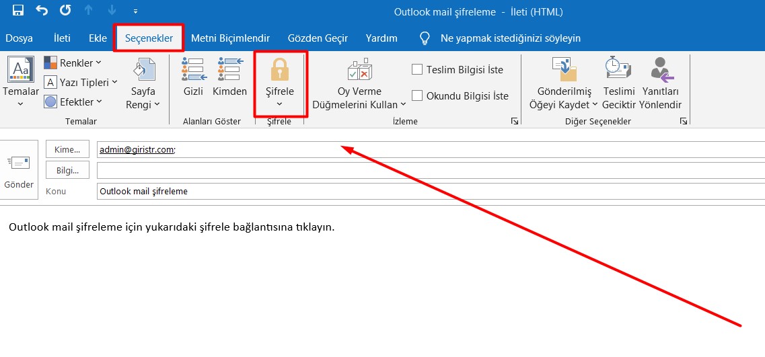Open the Dosya tab
The height and width of the screenshot is (357, 765).
19,38
